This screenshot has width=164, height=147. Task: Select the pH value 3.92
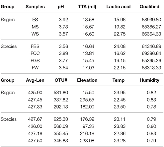[63, 20]
